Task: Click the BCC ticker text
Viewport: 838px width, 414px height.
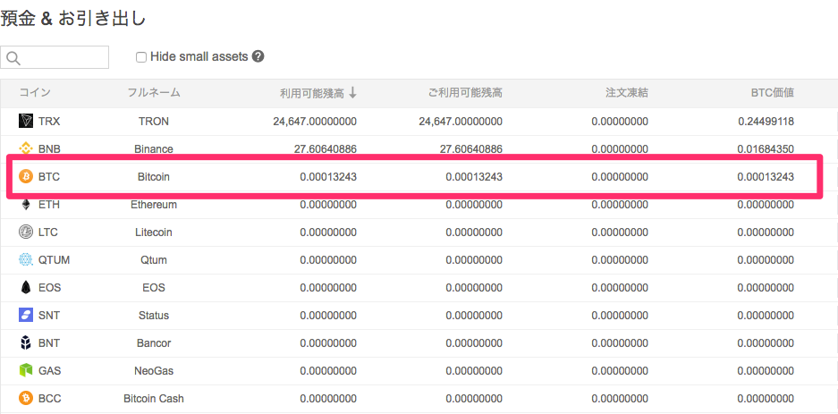Action: [x=50, y=399]
